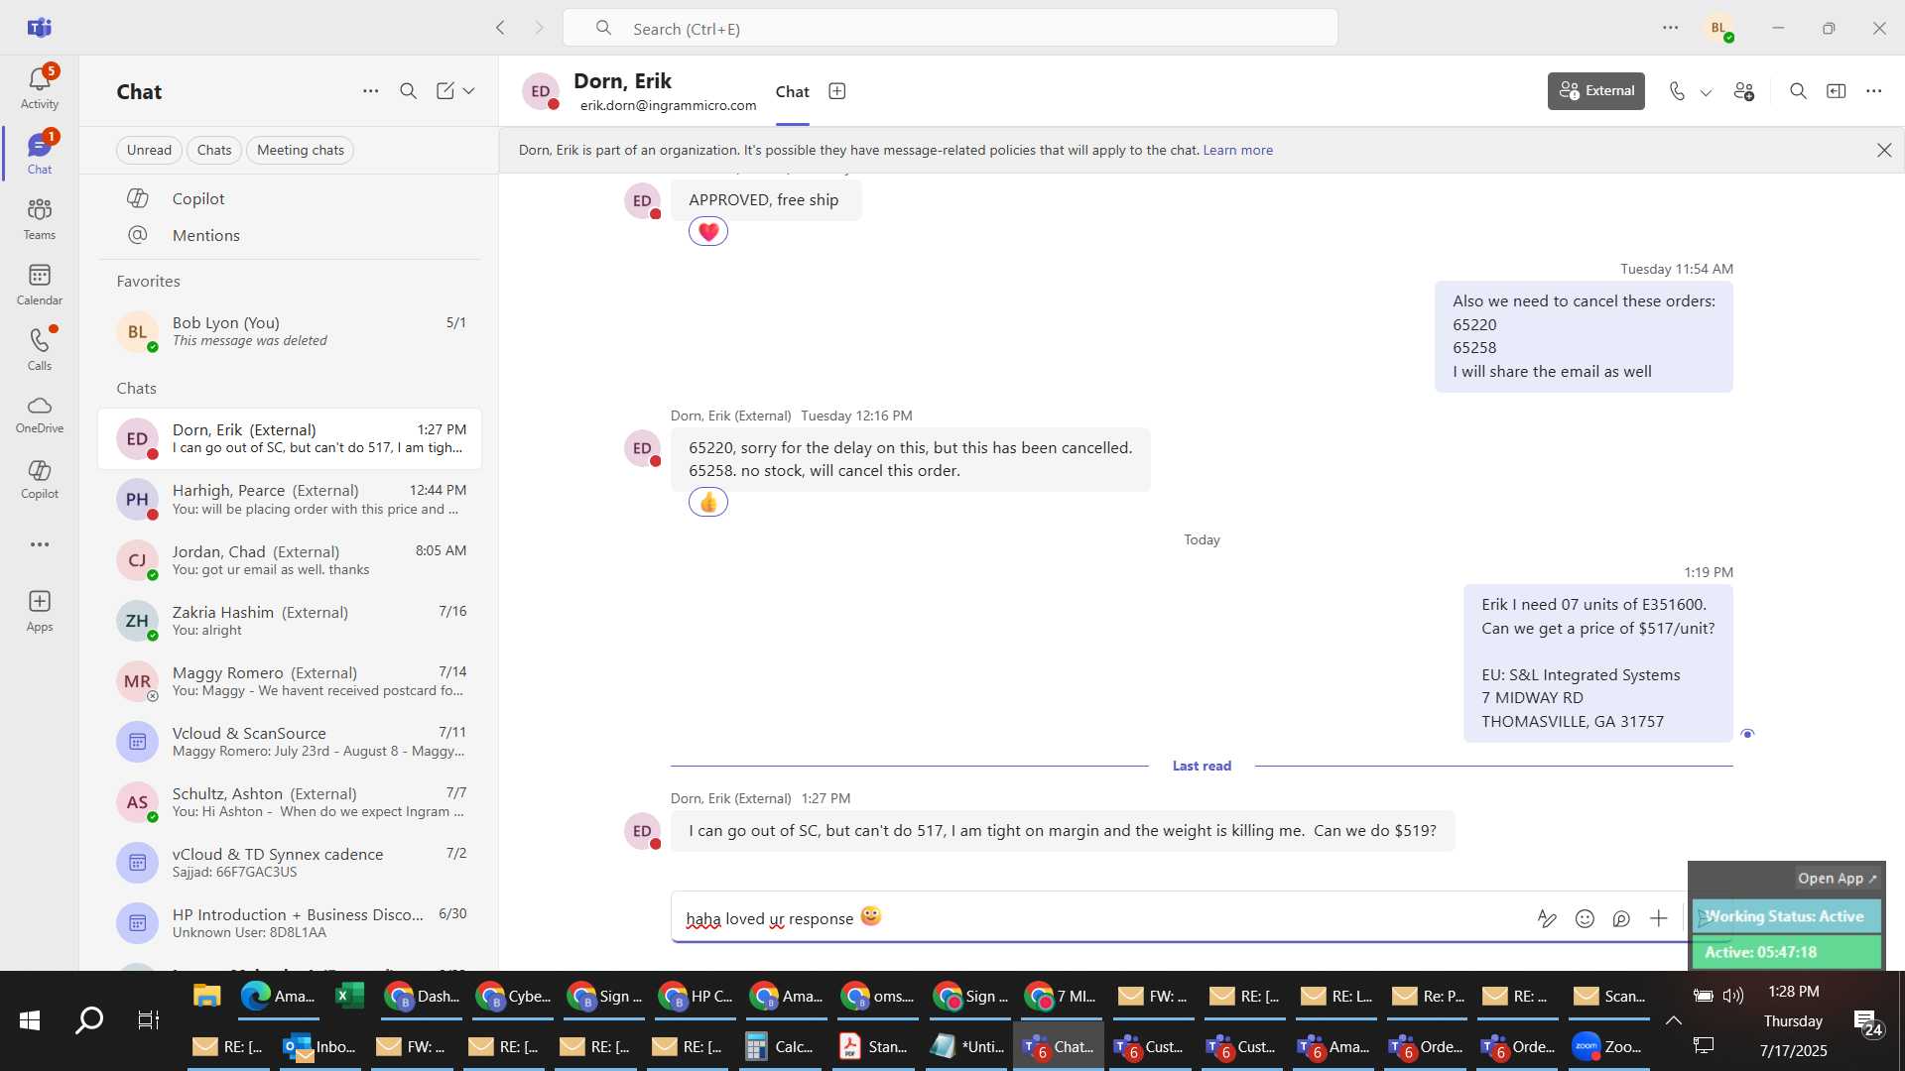Click Open App in status widget
Screen dimensions: 1905x1071
(x=1837, y=878)
